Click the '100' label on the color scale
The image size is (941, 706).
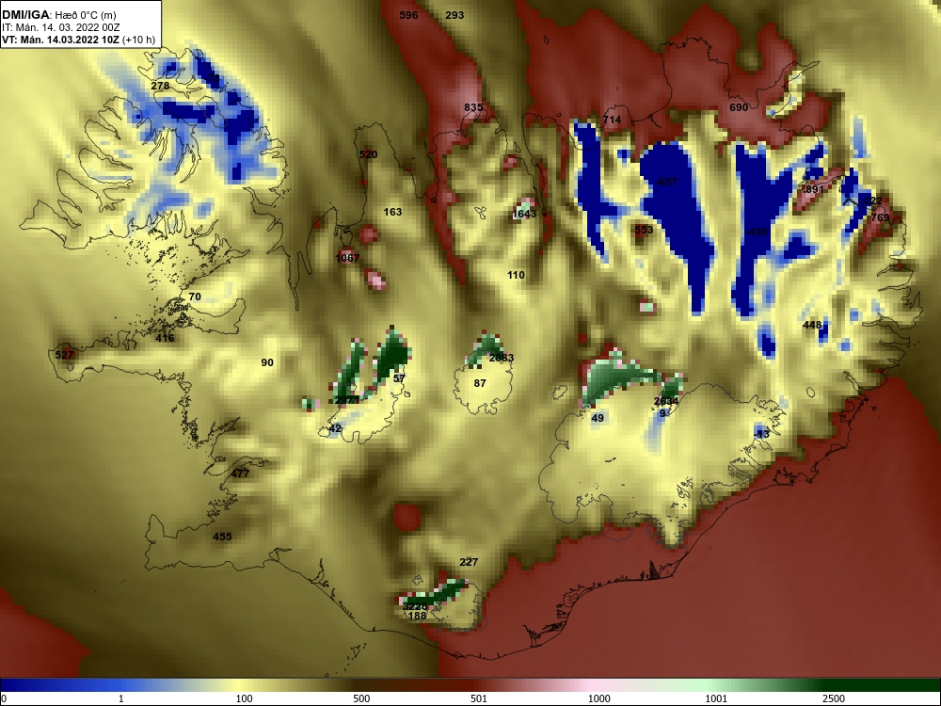[245, 698]
